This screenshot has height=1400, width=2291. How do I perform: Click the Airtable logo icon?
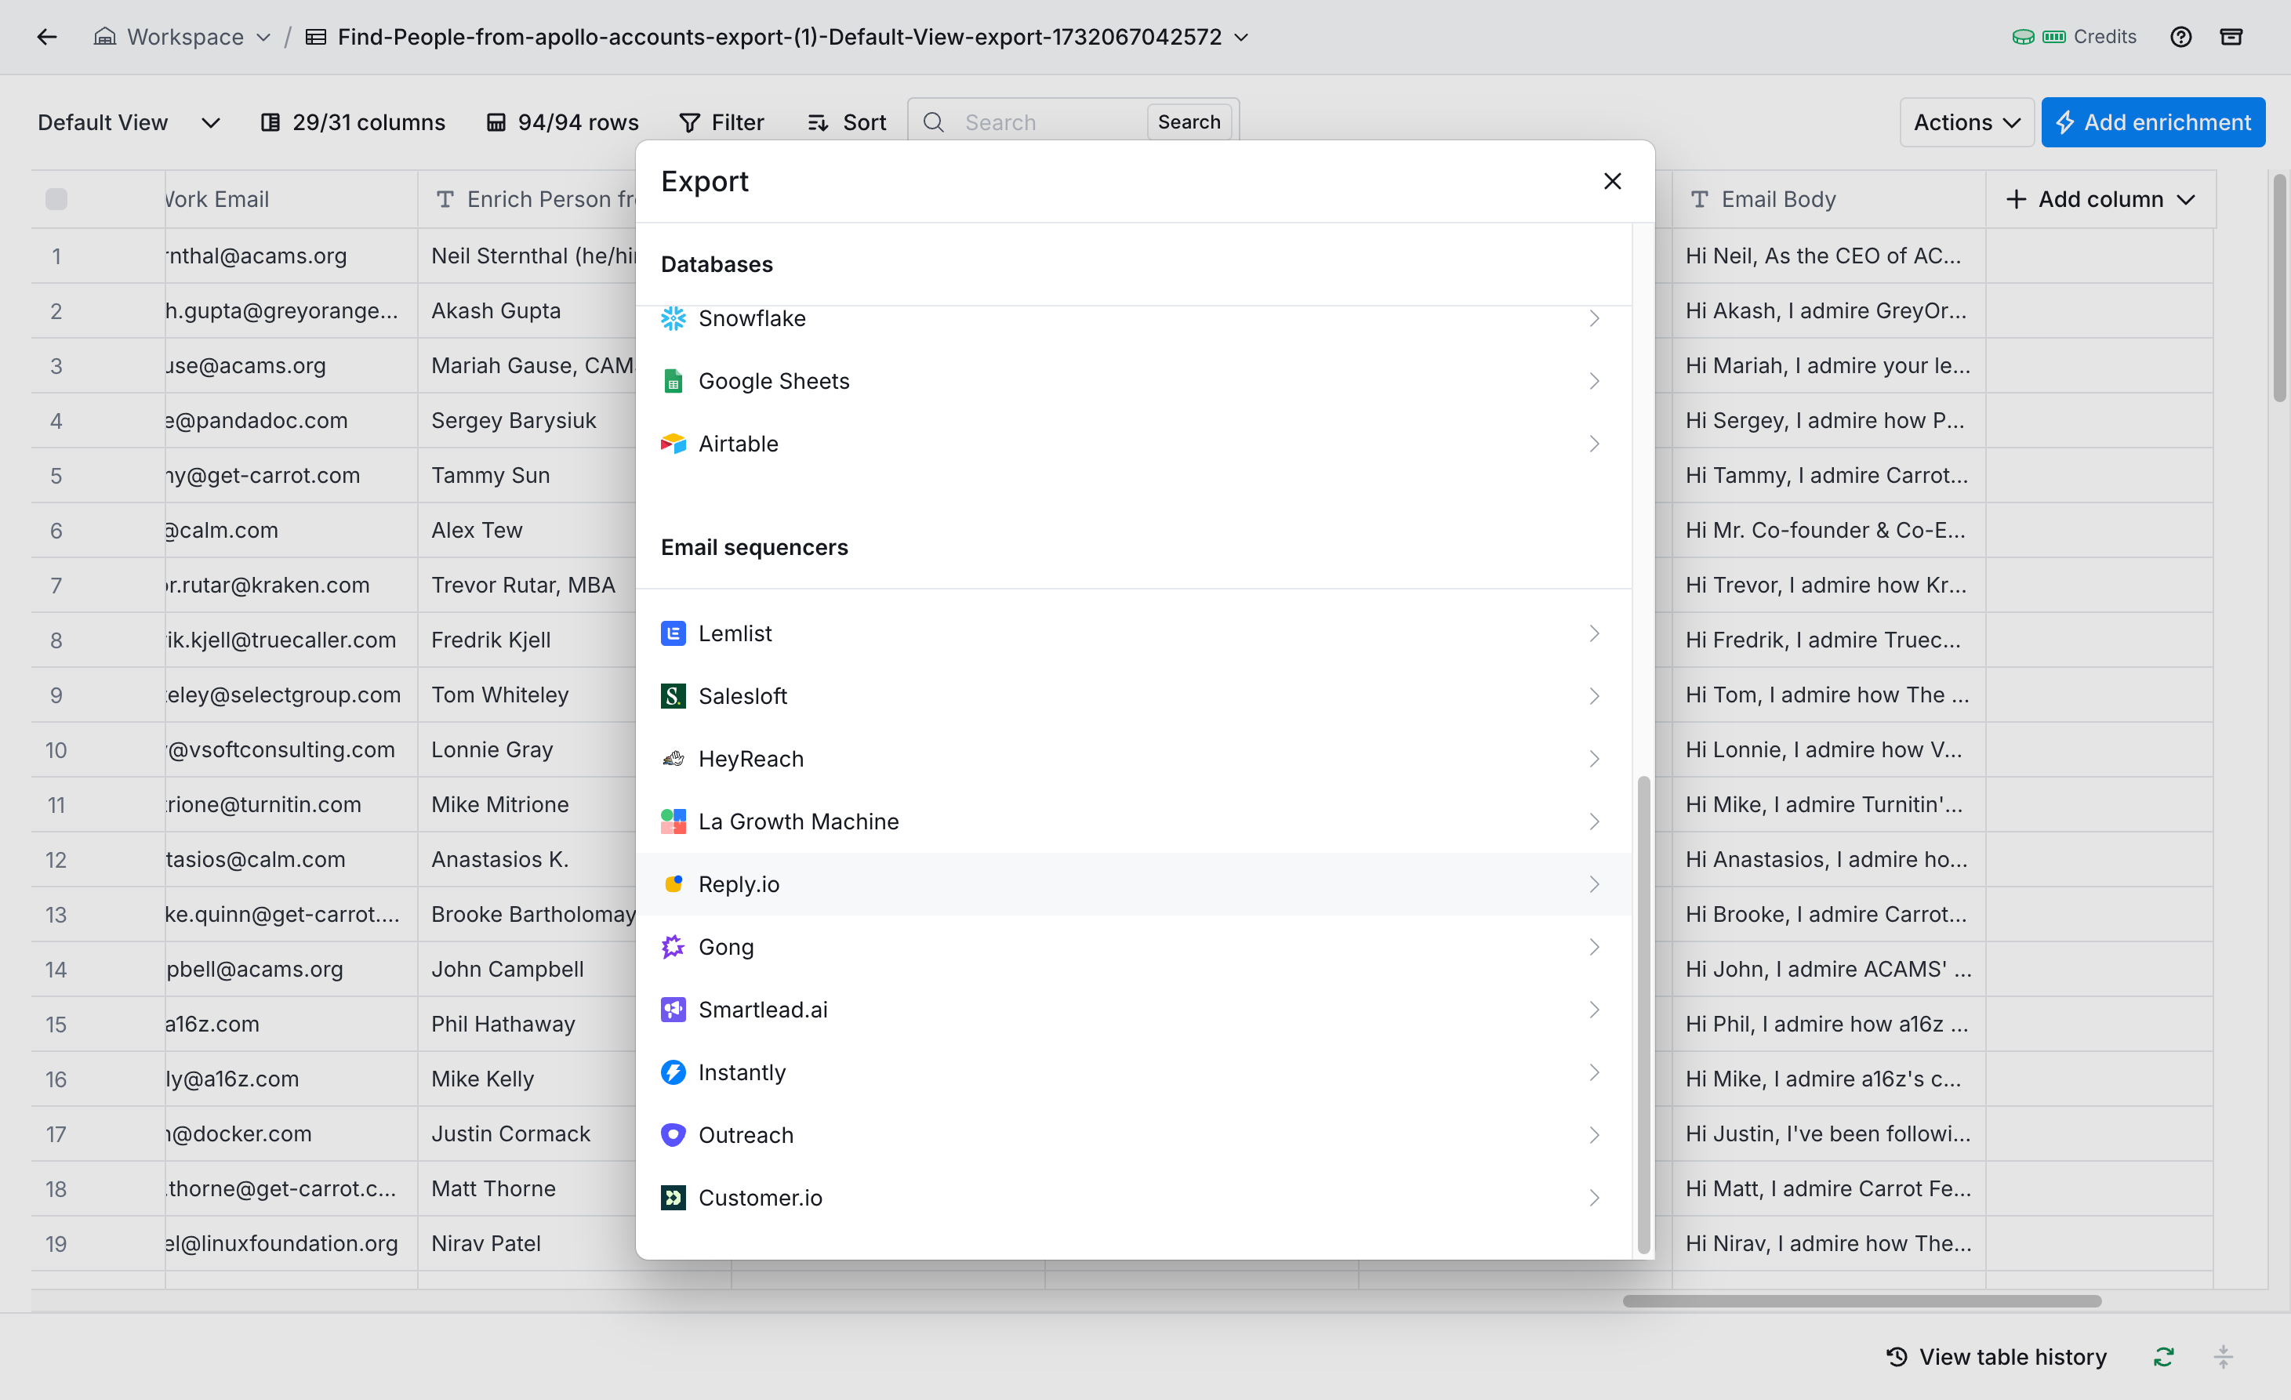tap(674, 444)
